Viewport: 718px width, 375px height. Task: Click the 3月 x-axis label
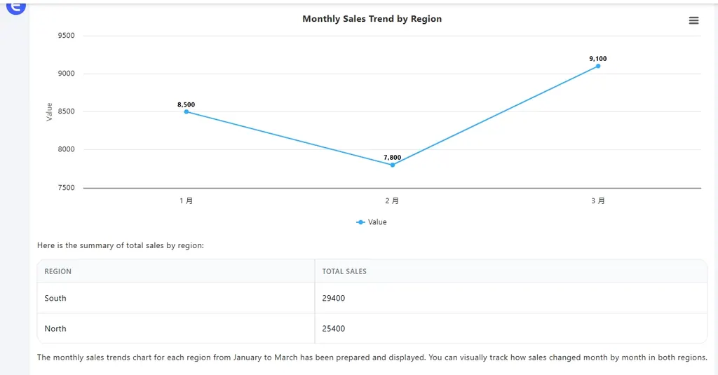(598, 201)
